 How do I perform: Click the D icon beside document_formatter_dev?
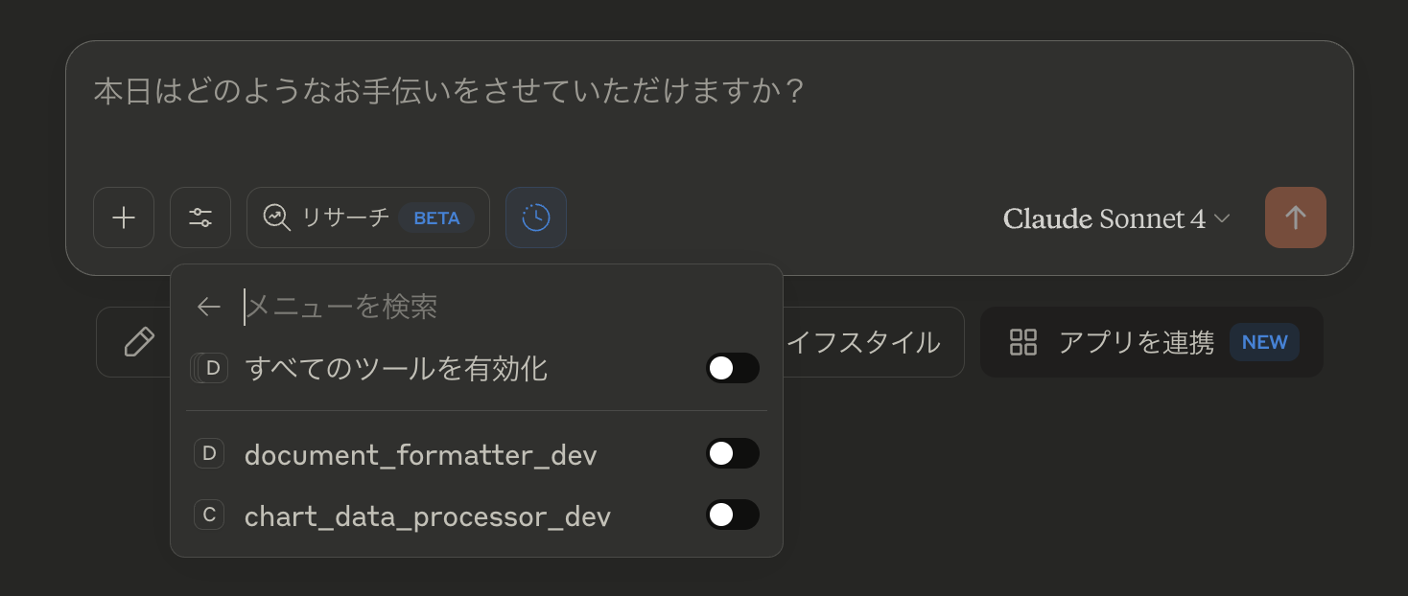tap(209, 453)
